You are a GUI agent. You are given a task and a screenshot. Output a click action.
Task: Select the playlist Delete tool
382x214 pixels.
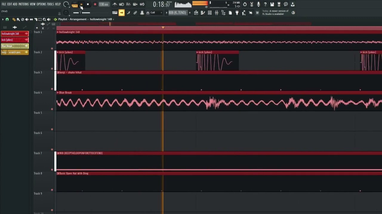tap(22, 19)
